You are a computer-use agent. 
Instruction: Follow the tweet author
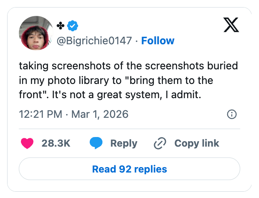coord(157,41)
